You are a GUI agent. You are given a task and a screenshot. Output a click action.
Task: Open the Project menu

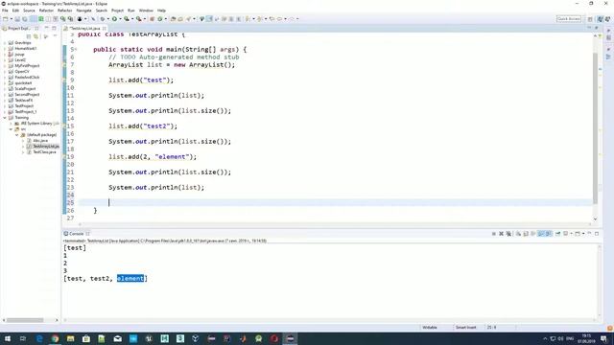117,11
